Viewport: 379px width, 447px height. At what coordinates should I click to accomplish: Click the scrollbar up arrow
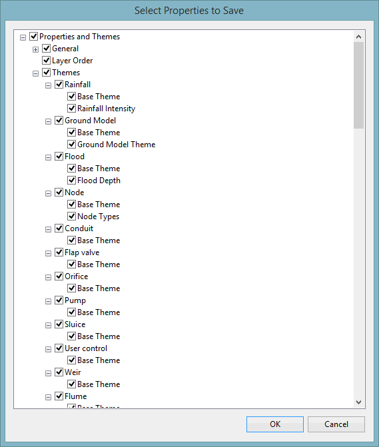pos(359,37)
